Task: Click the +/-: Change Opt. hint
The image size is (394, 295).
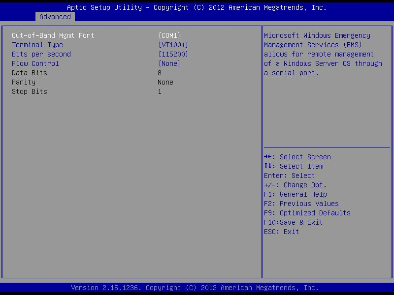Action: click(295, 185)
